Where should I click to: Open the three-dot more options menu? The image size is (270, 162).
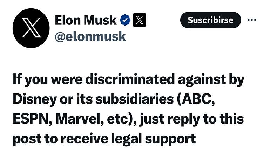(x=252, y=20)
